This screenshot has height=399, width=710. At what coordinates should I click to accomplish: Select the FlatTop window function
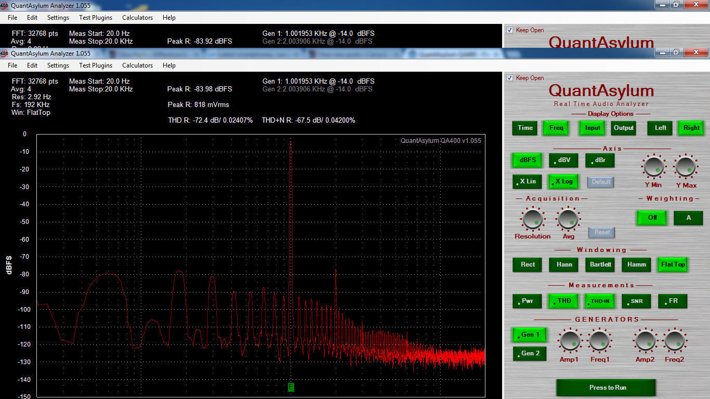click(673, 264)
